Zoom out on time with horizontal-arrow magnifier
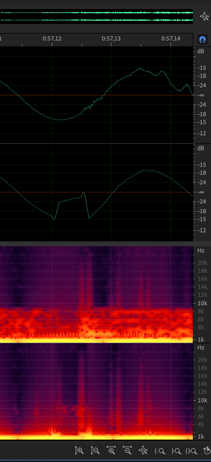The image size is (211, 462). click(x=127, y=451)
